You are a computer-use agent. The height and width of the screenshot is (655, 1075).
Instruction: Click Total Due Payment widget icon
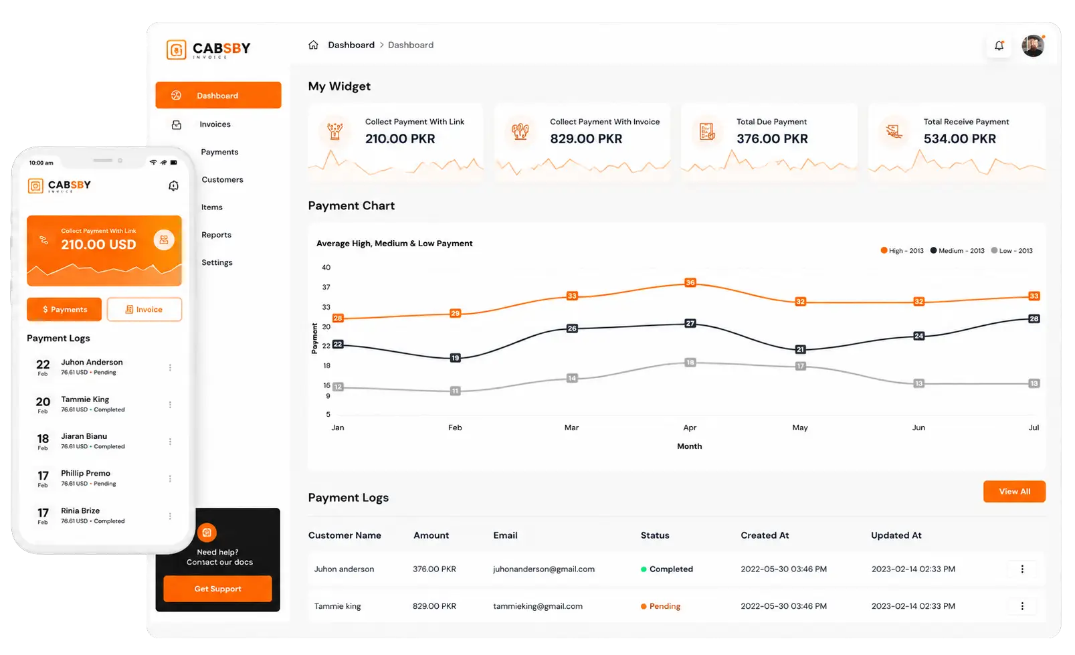pyautogui.click(x=707, y=131)
